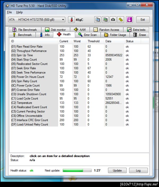Image resolution: width=159 pixels, height=187 pixels.
Task: Click the Status column header
Action: coord(132,41)
